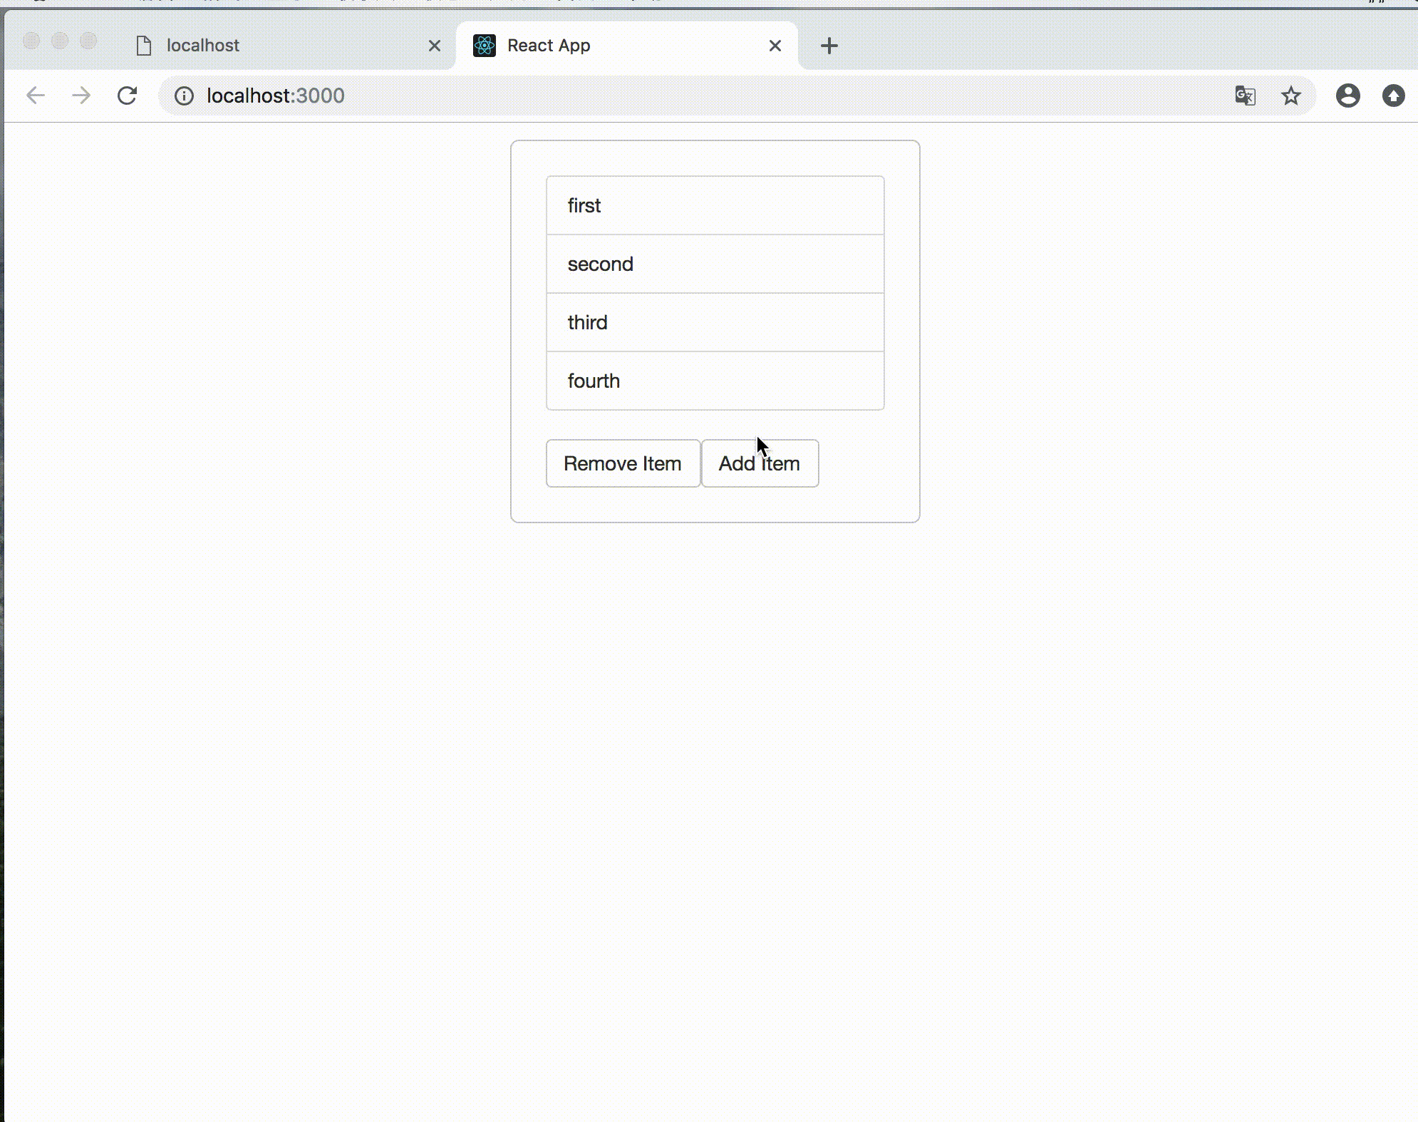
Task: Select the "third" list item
Action: [x=715, y=322]
